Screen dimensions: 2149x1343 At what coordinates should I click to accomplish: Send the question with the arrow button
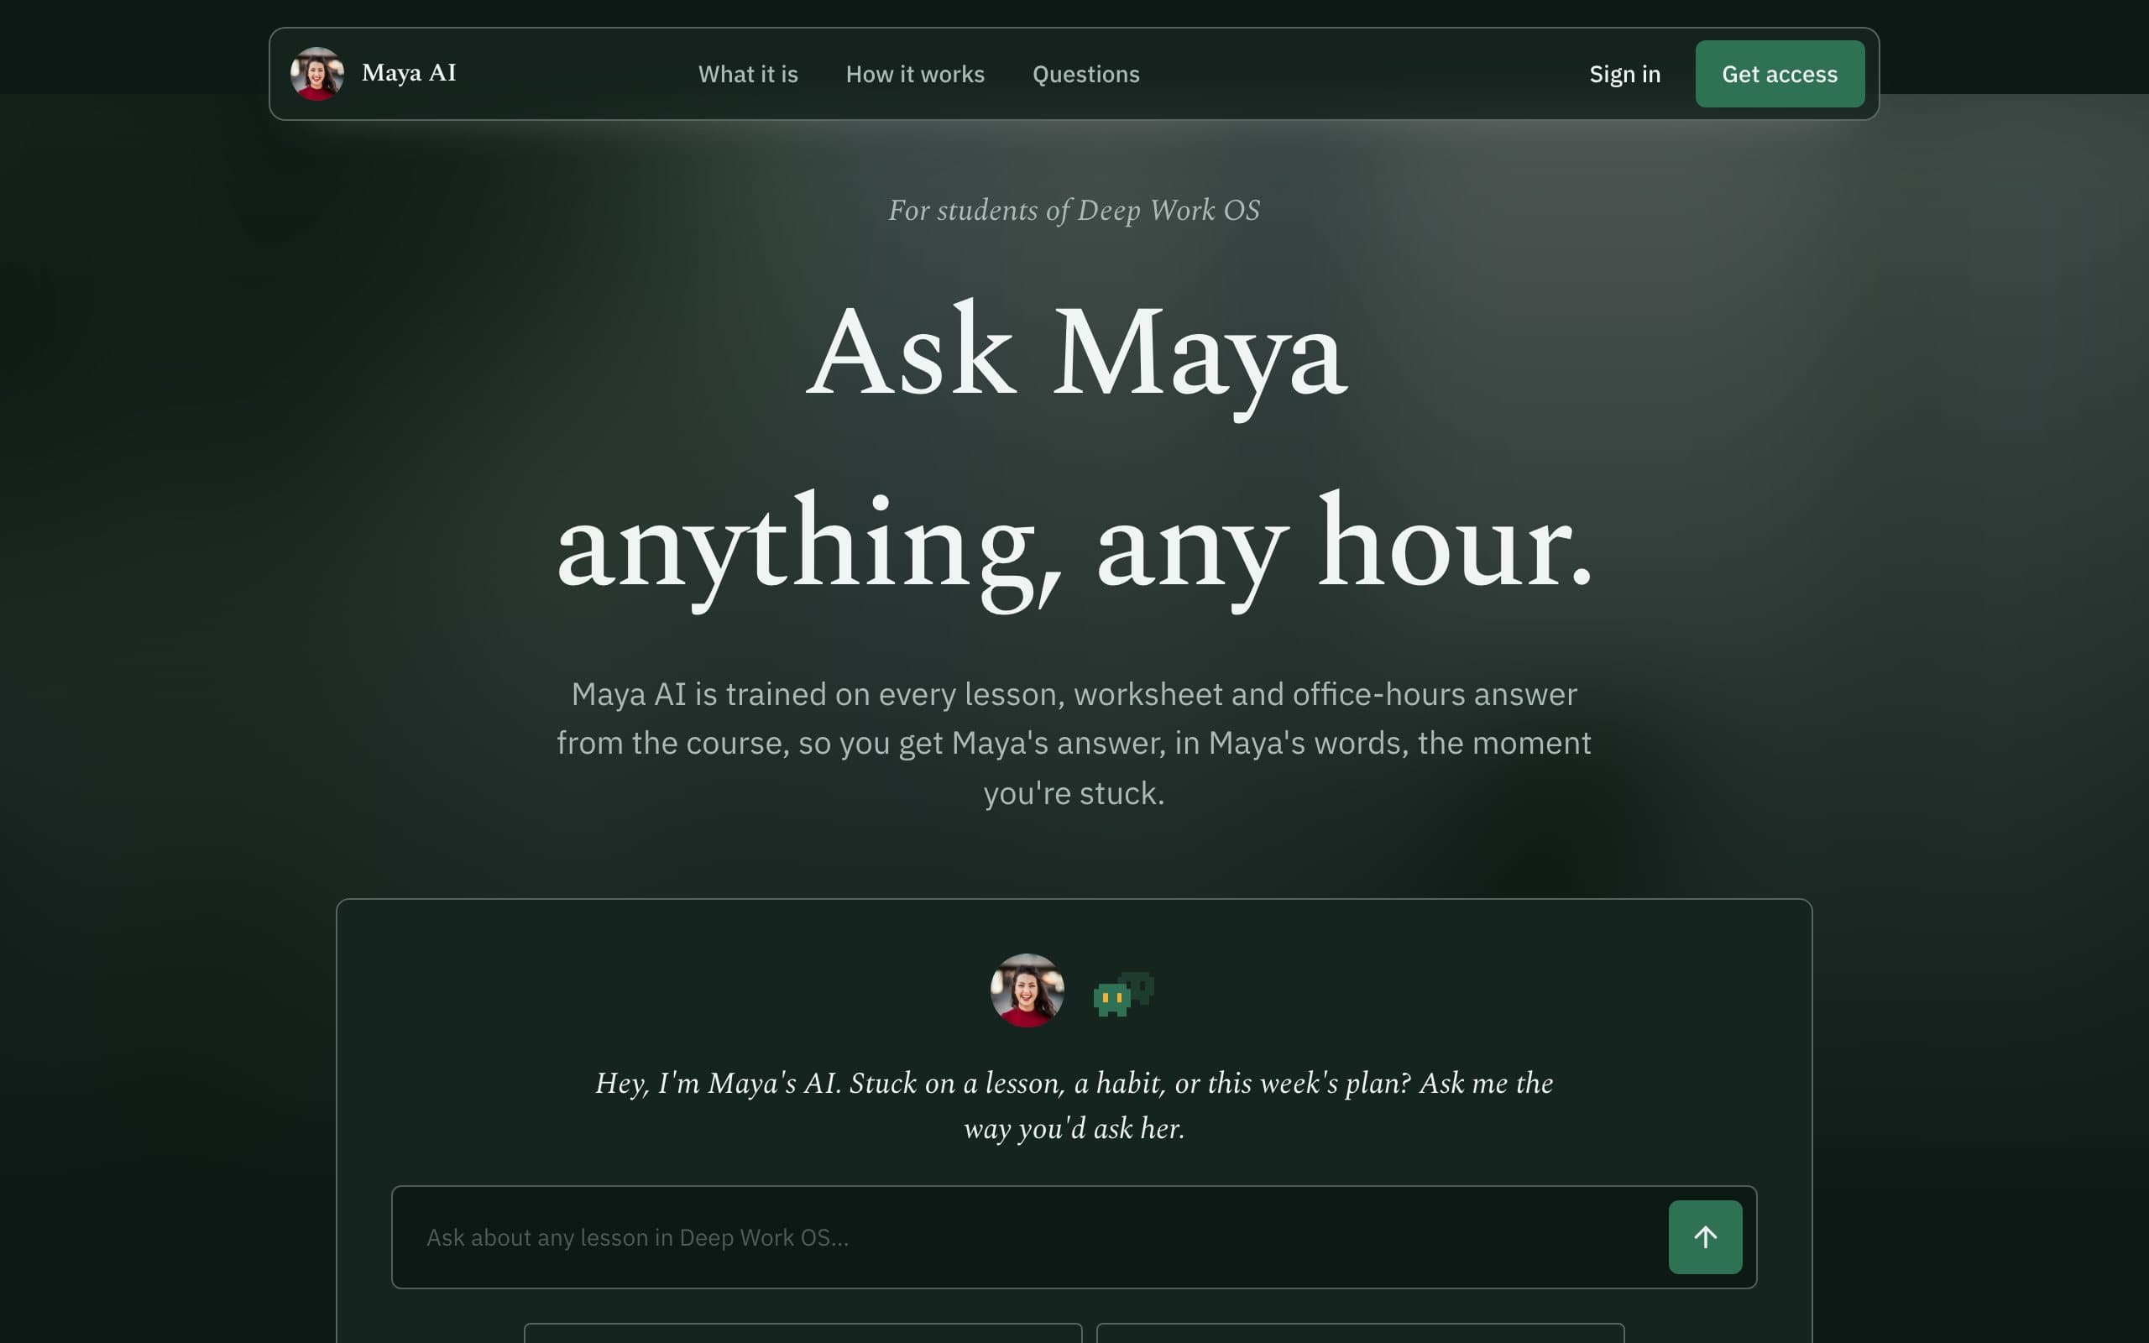coord(1705,1237)
